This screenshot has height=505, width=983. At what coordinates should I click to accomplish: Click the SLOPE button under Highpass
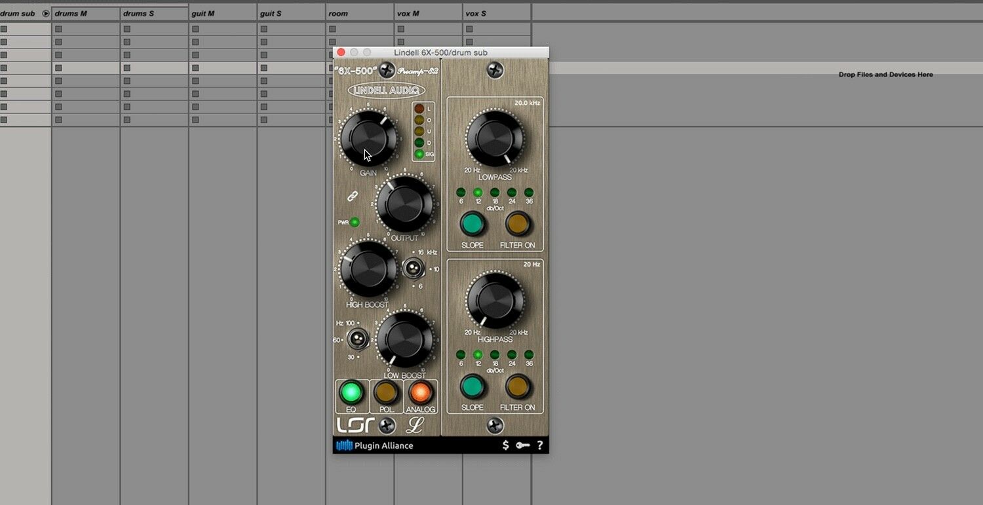(x=472, y=386)
